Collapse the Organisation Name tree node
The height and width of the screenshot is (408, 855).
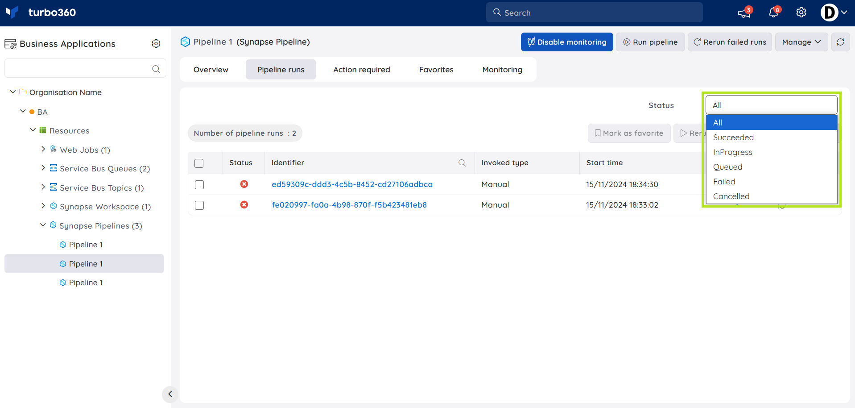point(13,92)
